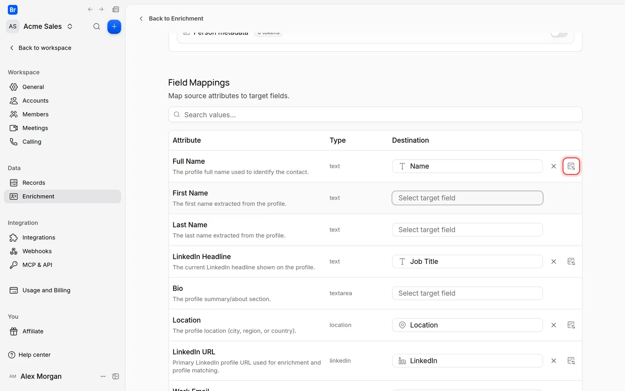625x391 pixels.
Task: Click the Br app logo icon
Action: click(x=12, y=10)
